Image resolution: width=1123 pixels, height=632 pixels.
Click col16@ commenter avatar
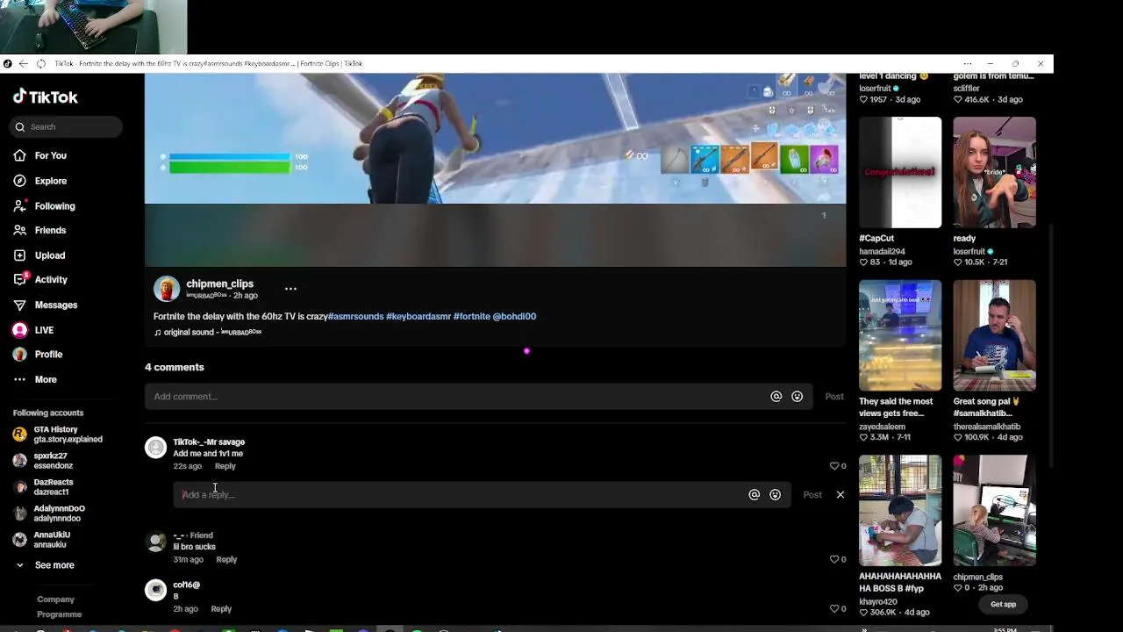click(x=155, y=590)
